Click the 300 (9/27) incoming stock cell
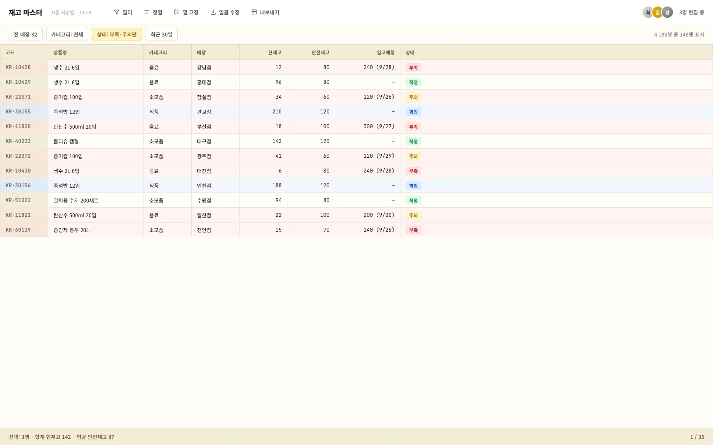Image resolution: width=713 pixels, height=445 pixels. 367,126
